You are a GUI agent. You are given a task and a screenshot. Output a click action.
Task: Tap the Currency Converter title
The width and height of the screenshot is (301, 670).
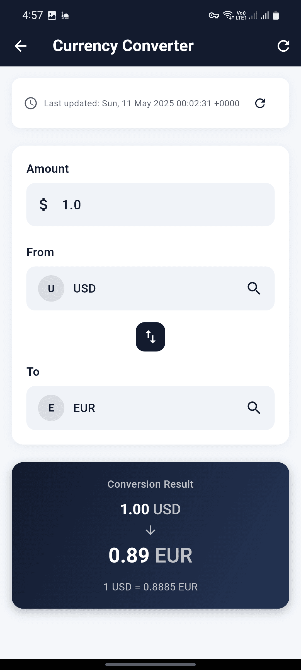(123, 46)
